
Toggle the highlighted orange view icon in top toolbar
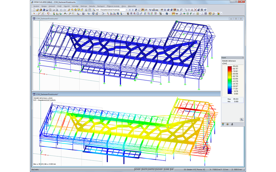point(175,10)
